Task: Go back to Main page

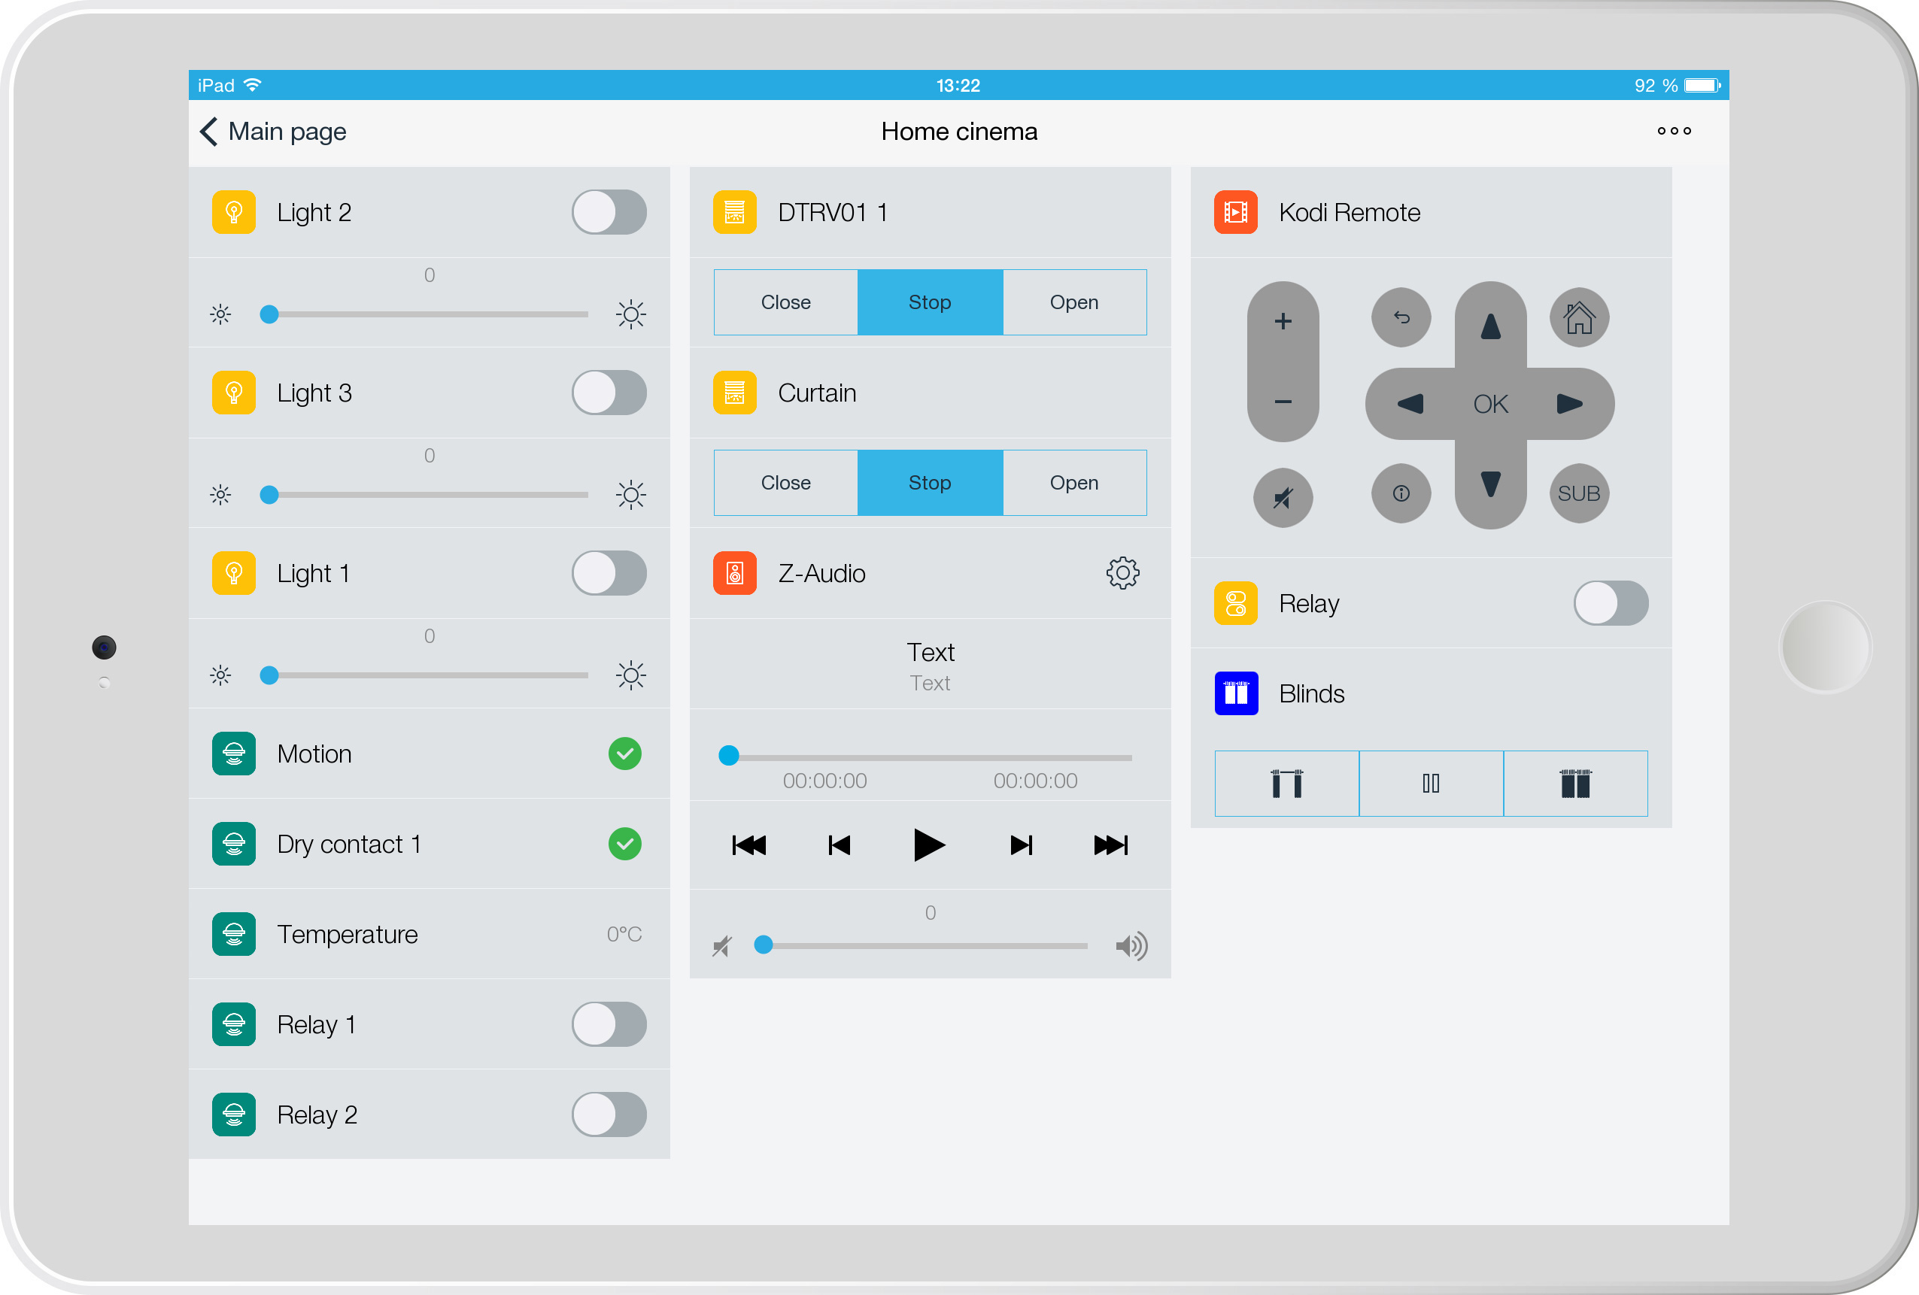Action: 272,132
